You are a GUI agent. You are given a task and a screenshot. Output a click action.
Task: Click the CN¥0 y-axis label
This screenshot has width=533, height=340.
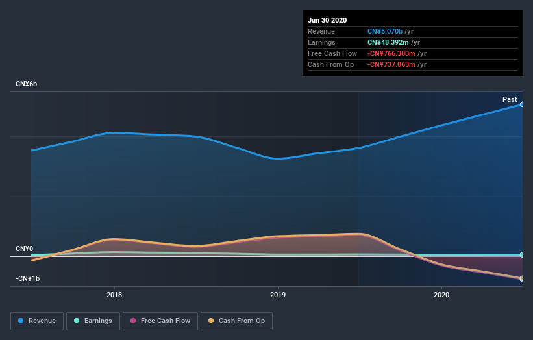24,249
